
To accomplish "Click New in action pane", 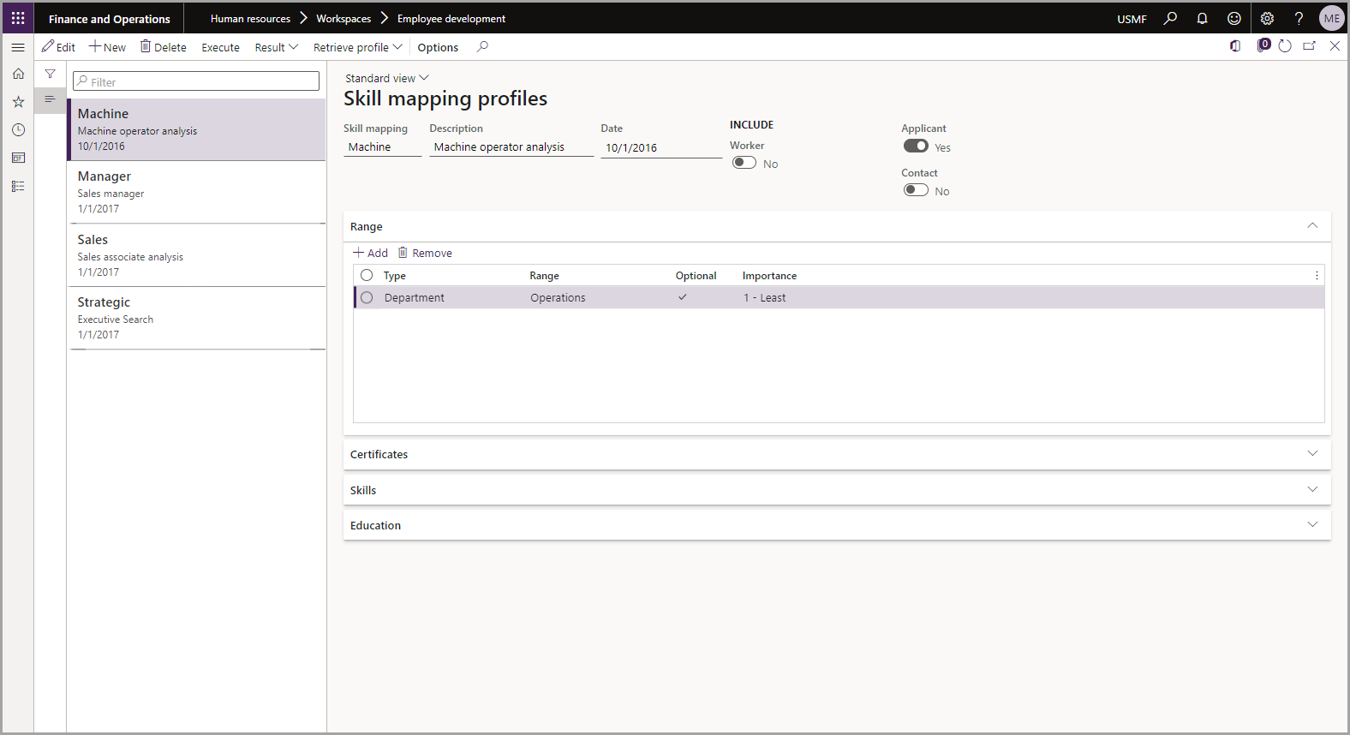I will (x=107, y=47).
